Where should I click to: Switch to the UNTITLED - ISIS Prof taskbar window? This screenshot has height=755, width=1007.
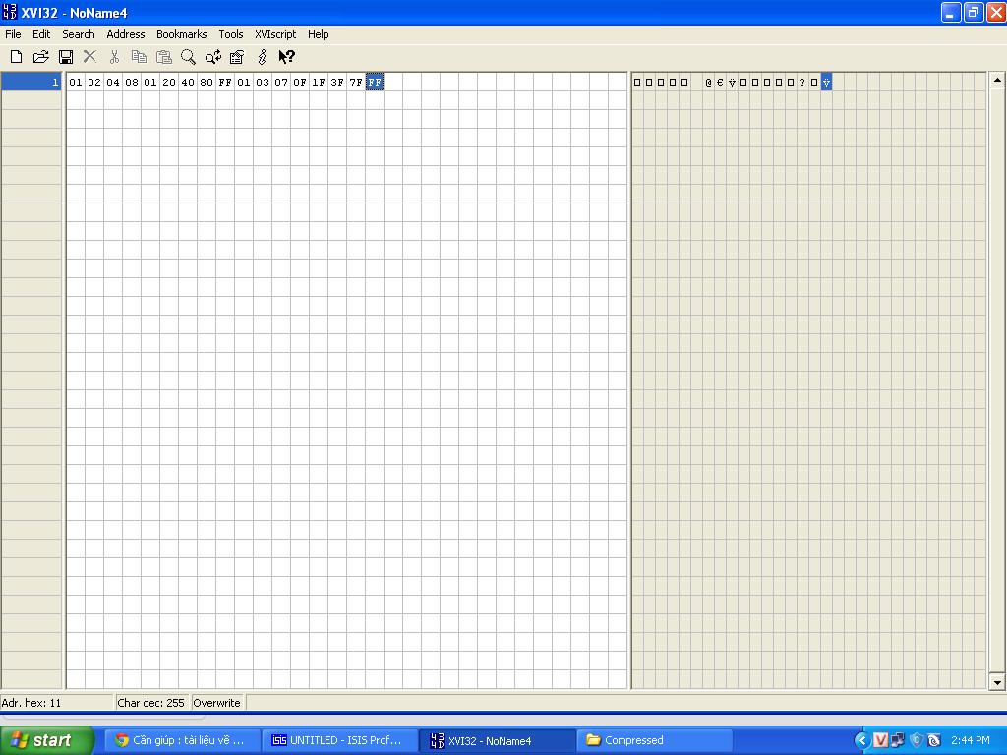pyautogui.click(x=338, y=740)
